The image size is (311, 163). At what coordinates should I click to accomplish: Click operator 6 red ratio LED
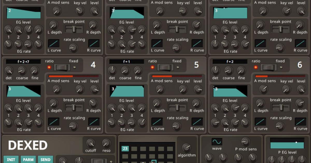[x=256, y=67]
